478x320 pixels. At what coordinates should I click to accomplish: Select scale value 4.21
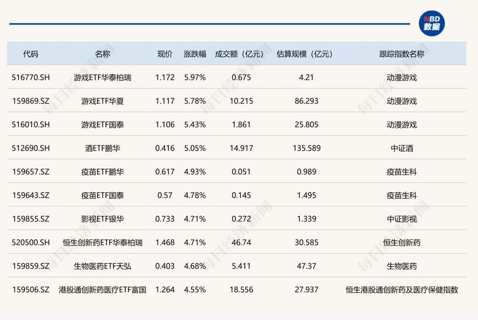point(306,77)
